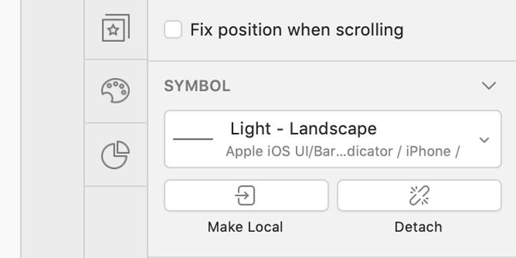Toggle via the 'Fix position when scrolling' label
Image resolution: width=516 pixels, height=258 pixels.
point(297,30)
